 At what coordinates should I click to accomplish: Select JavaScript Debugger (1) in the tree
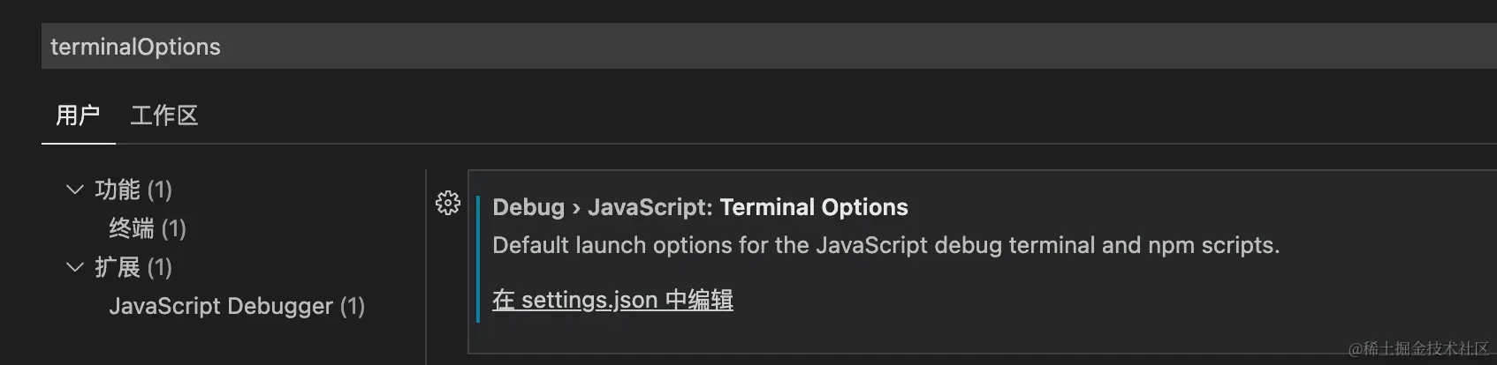point(237,306)
